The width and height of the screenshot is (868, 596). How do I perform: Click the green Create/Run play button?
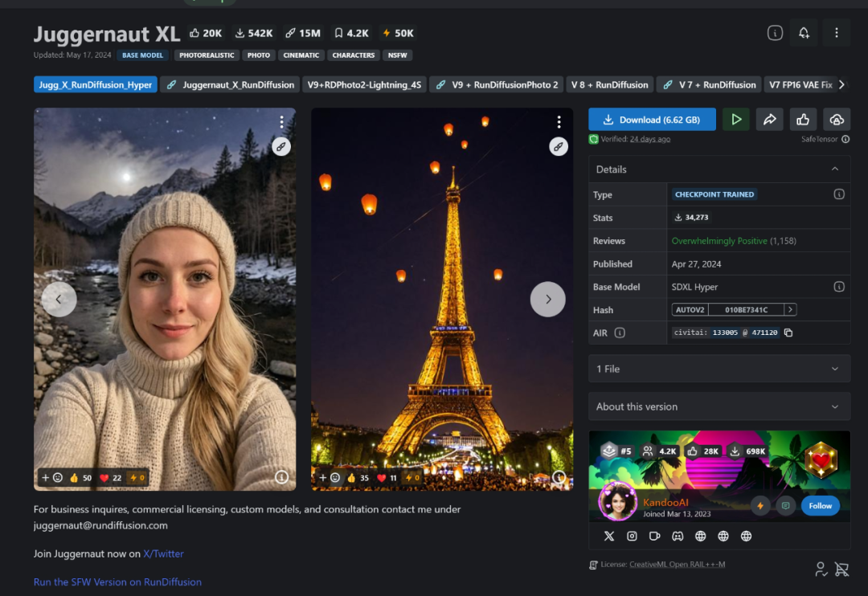(x=735, y=120)
